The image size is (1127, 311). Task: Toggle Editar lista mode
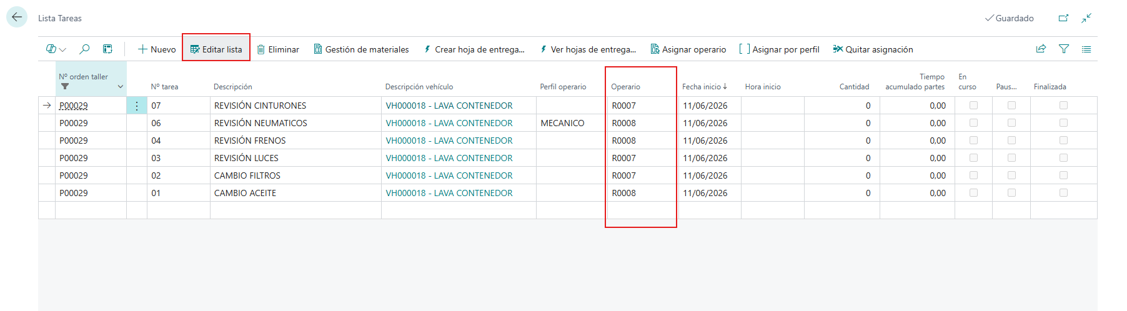pyautogui.click(x=216, y=49)
